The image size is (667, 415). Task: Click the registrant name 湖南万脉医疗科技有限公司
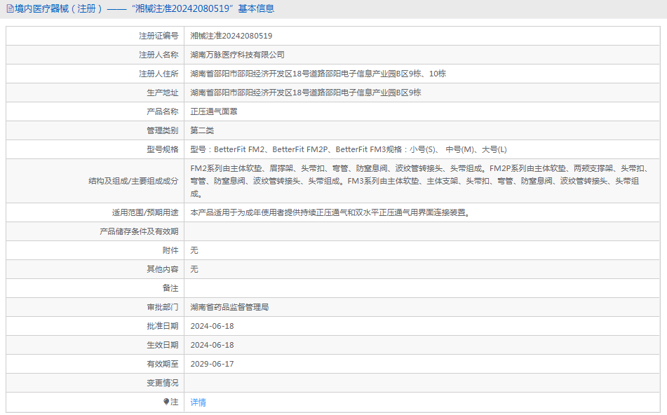(237, 55)
